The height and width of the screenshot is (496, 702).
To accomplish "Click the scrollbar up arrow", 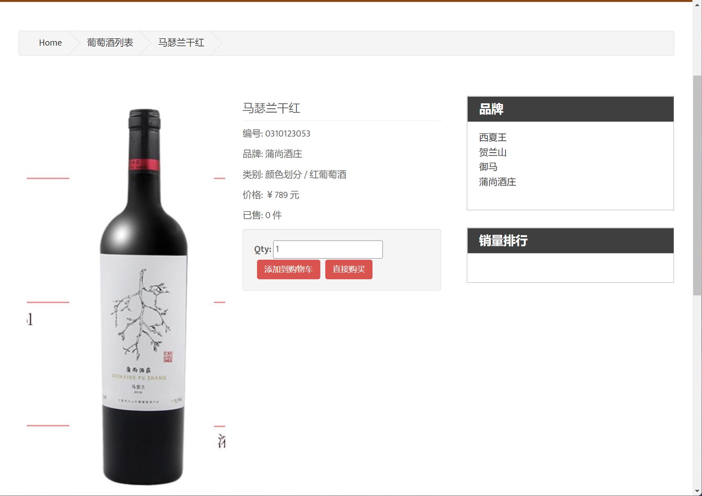I will click(697, 5).
